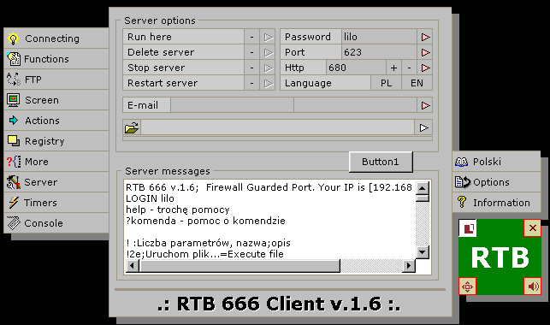Open the Registry section icon

point(14,141)
